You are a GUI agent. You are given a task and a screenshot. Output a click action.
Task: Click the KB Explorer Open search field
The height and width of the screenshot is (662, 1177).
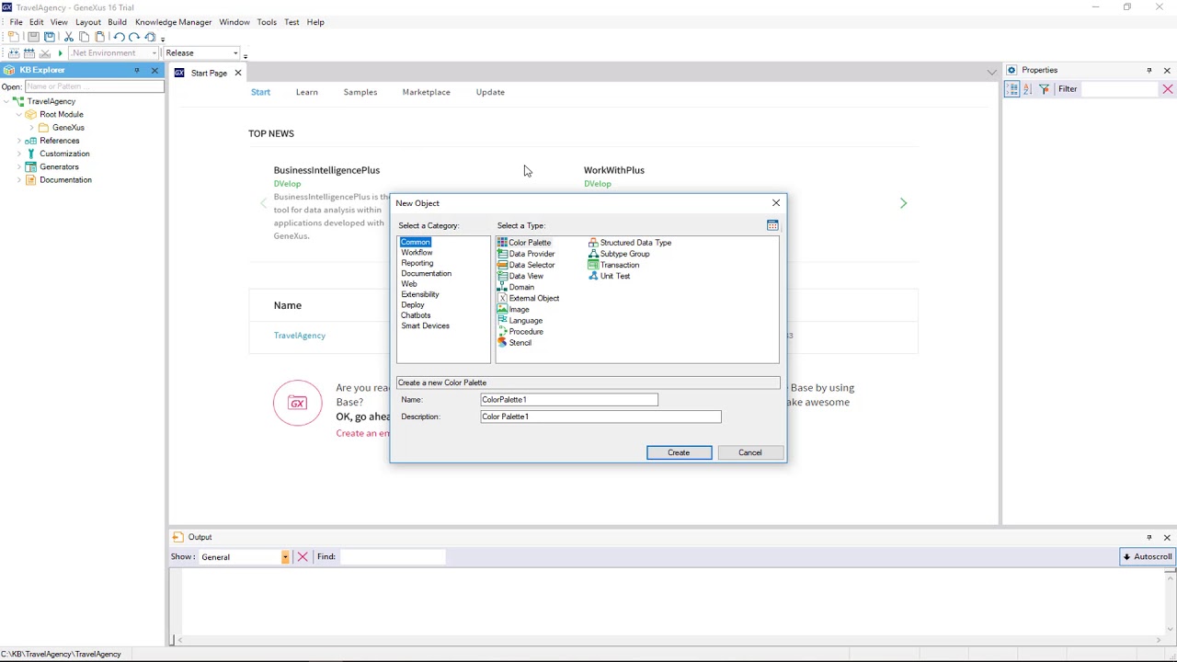tap(94, 86)
